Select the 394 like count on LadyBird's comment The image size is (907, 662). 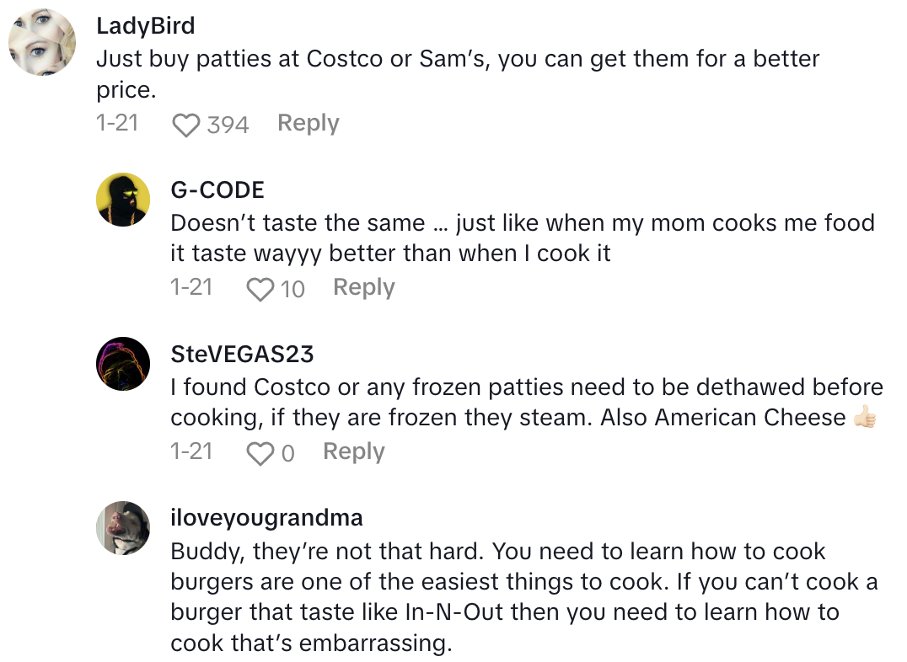pyautogui.click(x=228, y=125)
